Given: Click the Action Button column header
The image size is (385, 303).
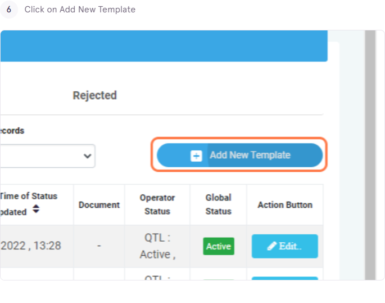Looking at the screenshot, I should [285, 205].
